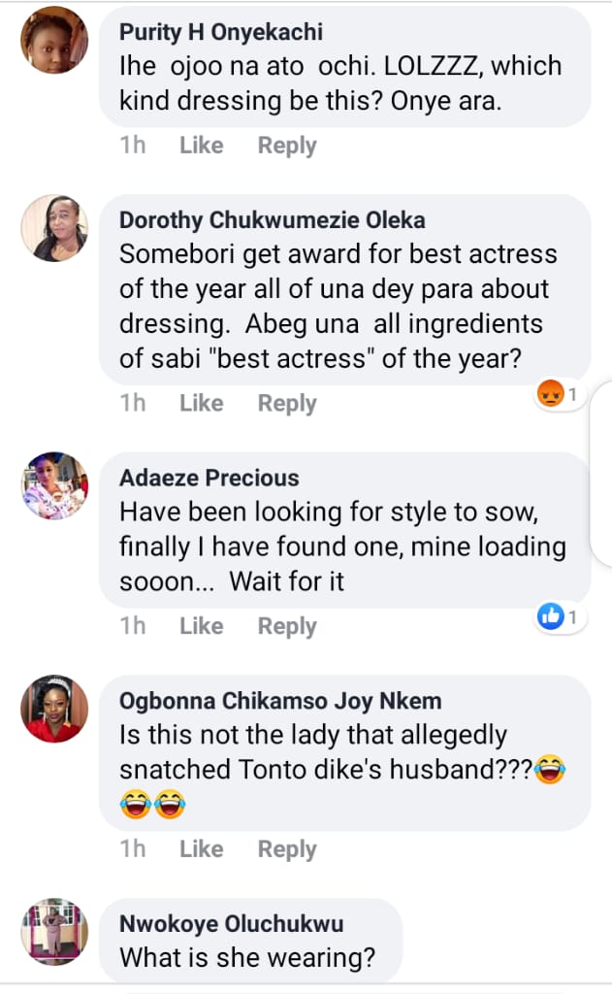This screenshot has height=994, width=612.
Task: Open Ogbonna Chikamso Joy Nkem's avatar
Action: tap(54, 710)
